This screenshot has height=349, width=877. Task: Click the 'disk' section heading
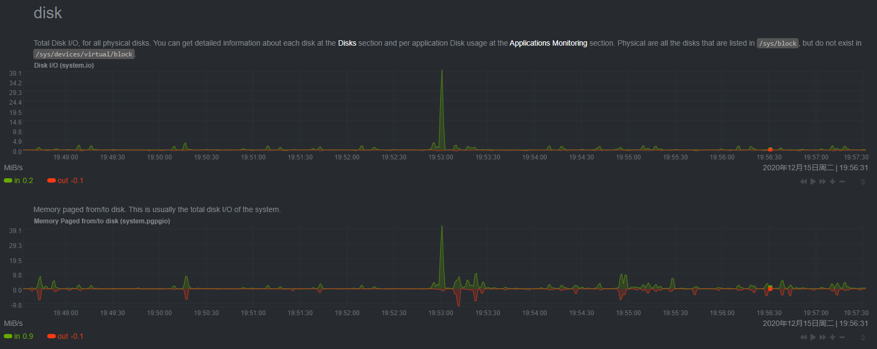point(48,13)
